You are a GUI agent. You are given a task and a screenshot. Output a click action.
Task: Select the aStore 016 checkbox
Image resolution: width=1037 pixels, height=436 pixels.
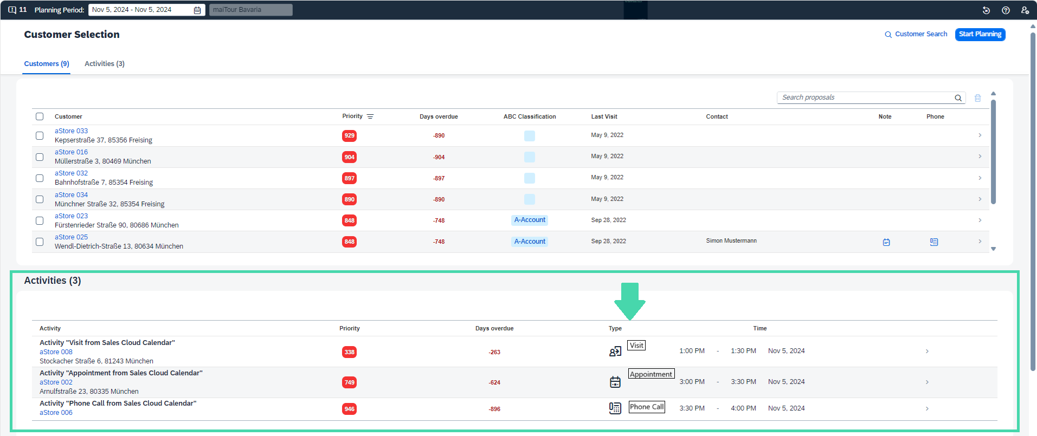click(40, 157)
